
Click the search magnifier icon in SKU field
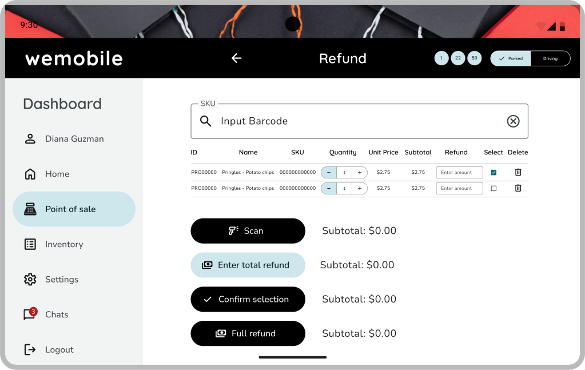tap(206, 121)
